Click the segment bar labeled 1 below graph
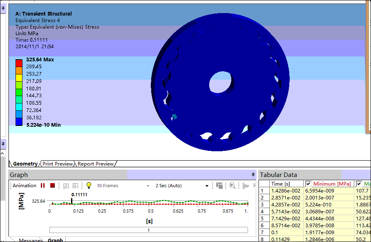The width and height of the screenshot is (371, 242). tap(149, 230)
